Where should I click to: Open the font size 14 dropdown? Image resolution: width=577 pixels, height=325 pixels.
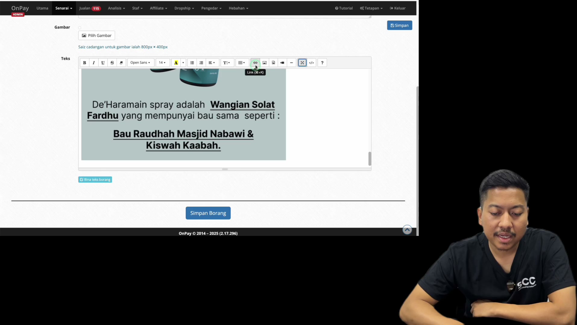pos(162,63)
